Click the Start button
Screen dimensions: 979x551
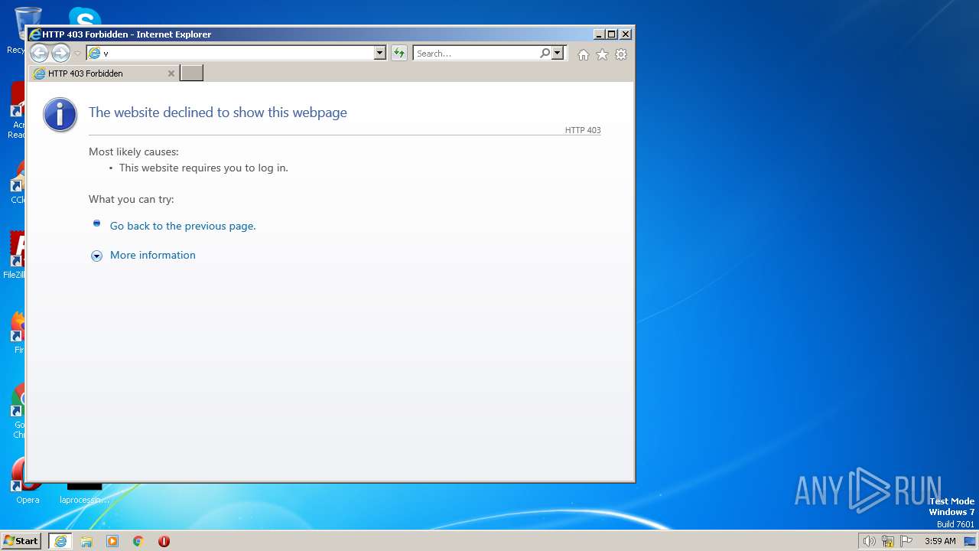tap(21, 540)
